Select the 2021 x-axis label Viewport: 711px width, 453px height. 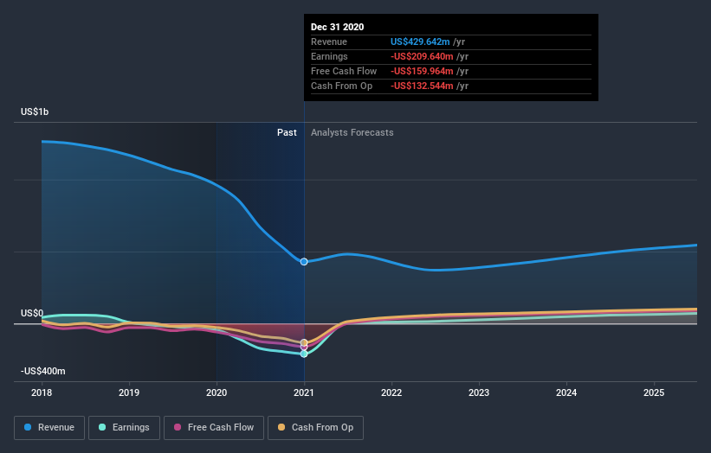[x=304, y=392]
